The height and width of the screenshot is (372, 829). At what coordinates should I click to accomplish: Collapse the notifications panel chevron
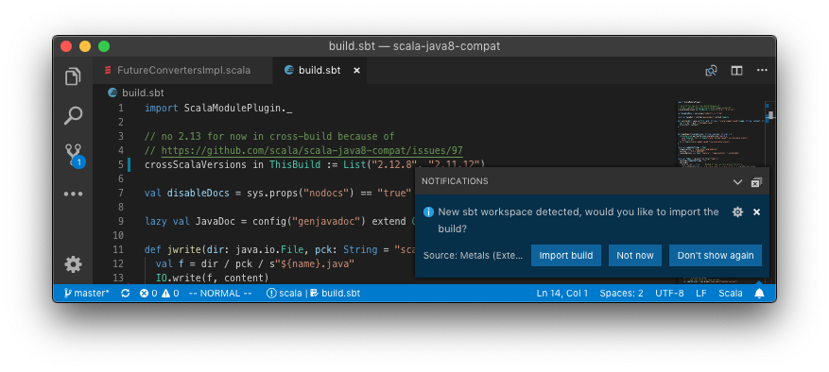(x=737, y=182)
